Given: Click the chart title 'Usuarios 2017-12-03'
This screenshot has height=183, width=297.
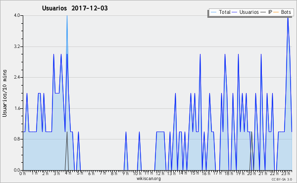Looking at the screenshot, I should [x=75, y=8].
